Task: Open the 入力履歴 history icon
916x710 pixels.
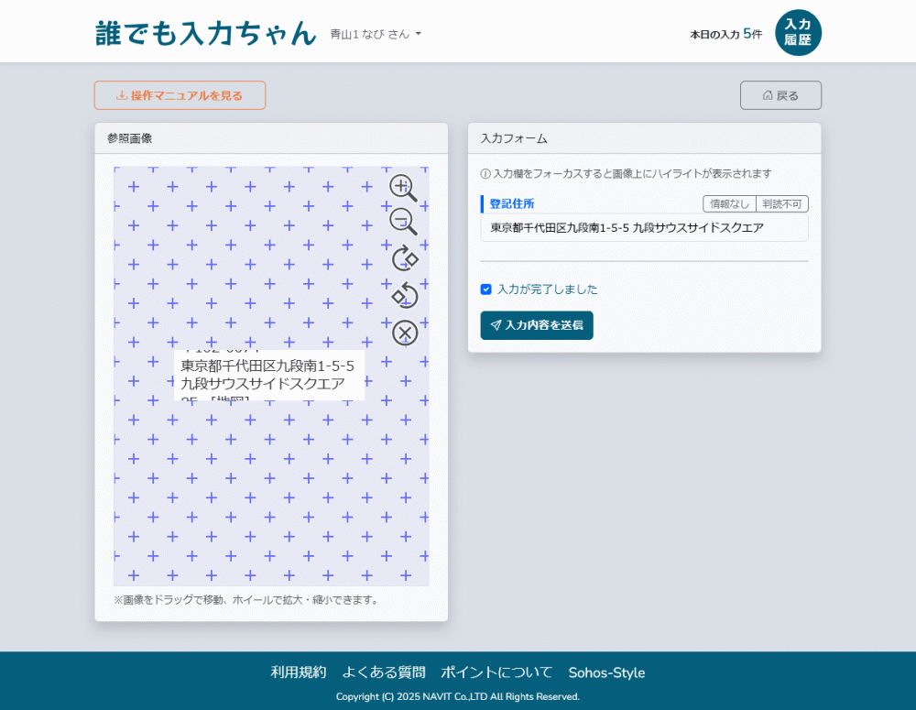Action: (798, 32)
